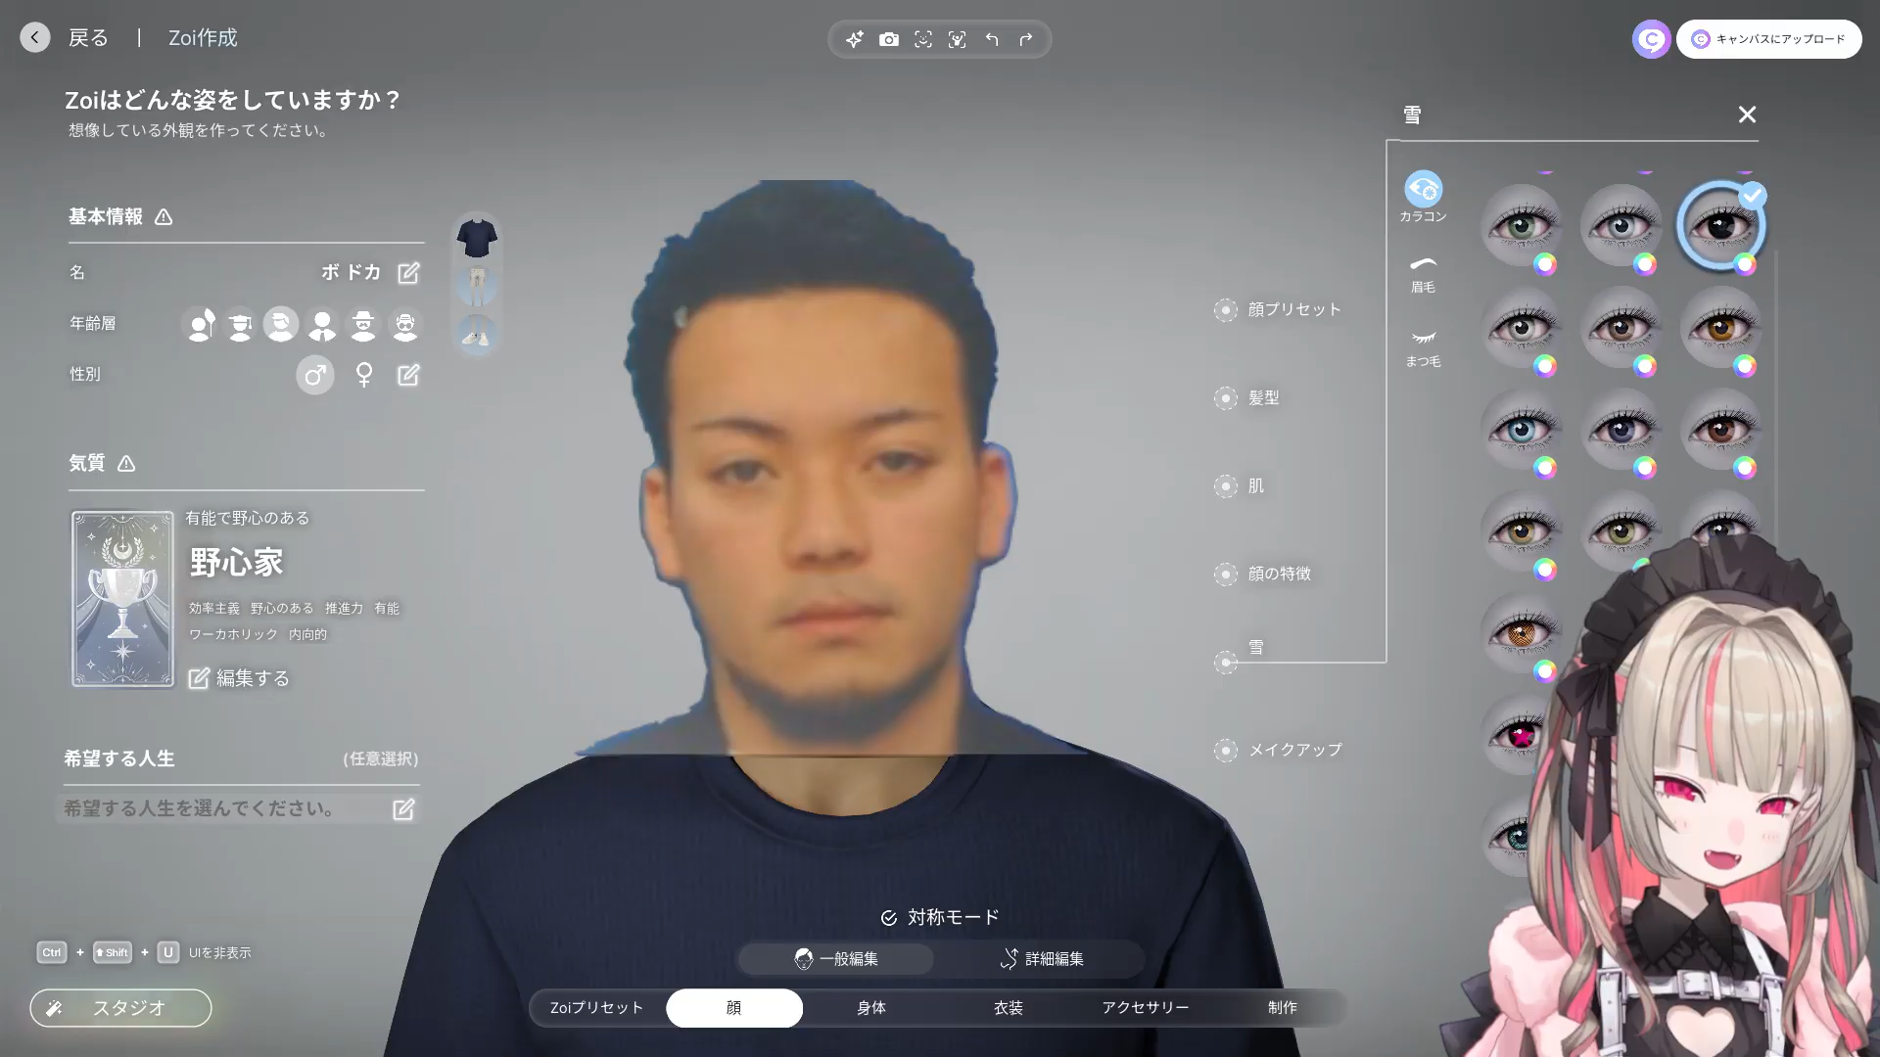The height and width of the screenshot is (1057, 1880).
Task: Select the pants outfit thumbnail
Action: click(477, 285)
